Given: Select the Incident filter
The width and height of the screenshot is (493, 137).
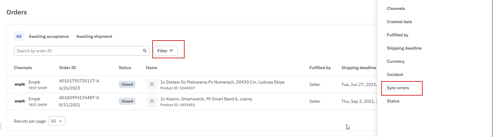Looking at the screenshot, I should pyautogui.click(x=395, y=75).
